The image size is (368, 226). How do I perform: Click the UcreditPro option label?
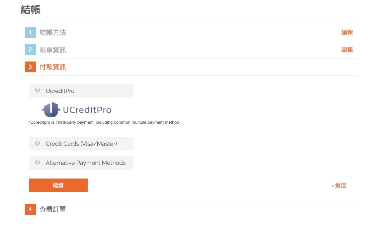click(60, 91)
